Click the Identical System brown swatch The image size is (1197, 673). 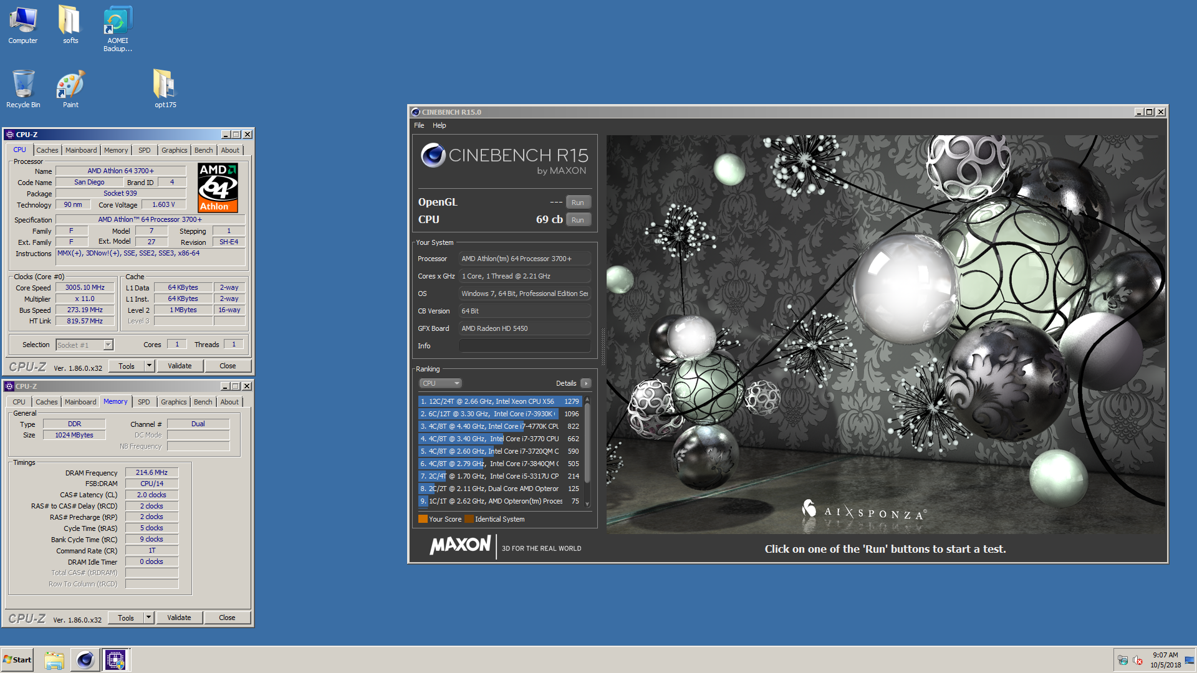(x=469, y=519)
